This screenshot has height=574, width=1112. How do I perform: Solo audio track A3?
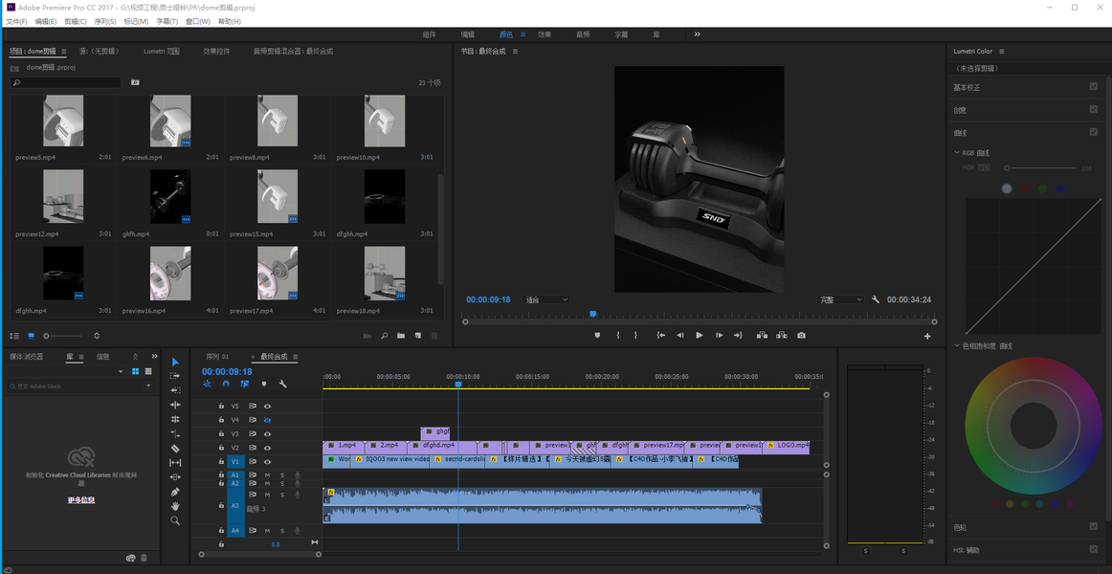[282, 494]
